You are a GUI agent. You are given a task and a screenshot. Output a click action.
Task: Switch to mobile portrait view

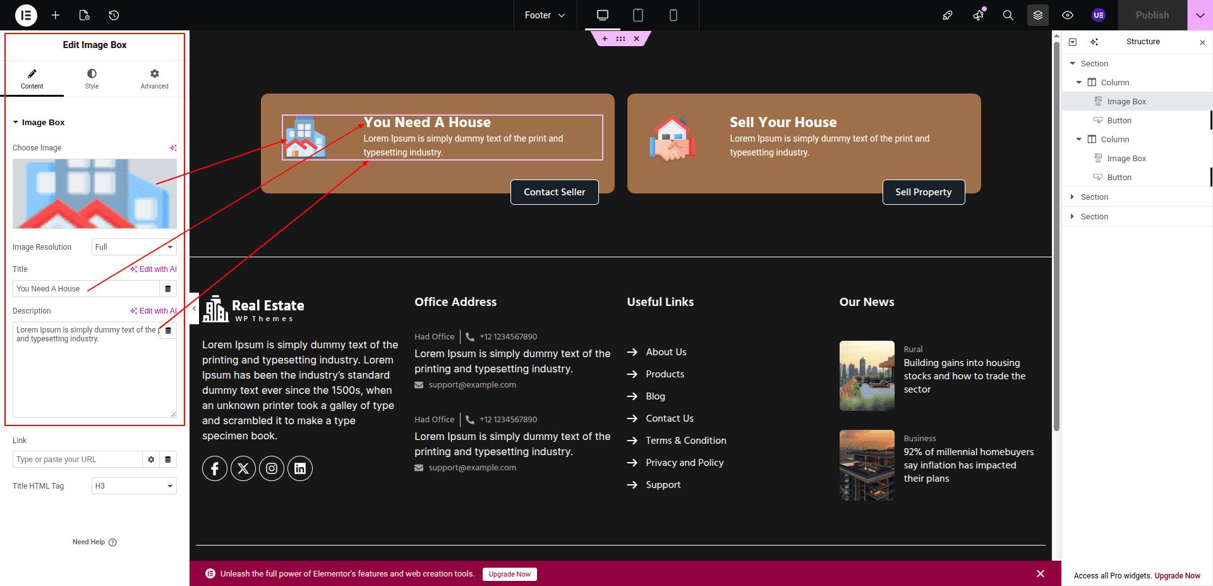point(673,15)
